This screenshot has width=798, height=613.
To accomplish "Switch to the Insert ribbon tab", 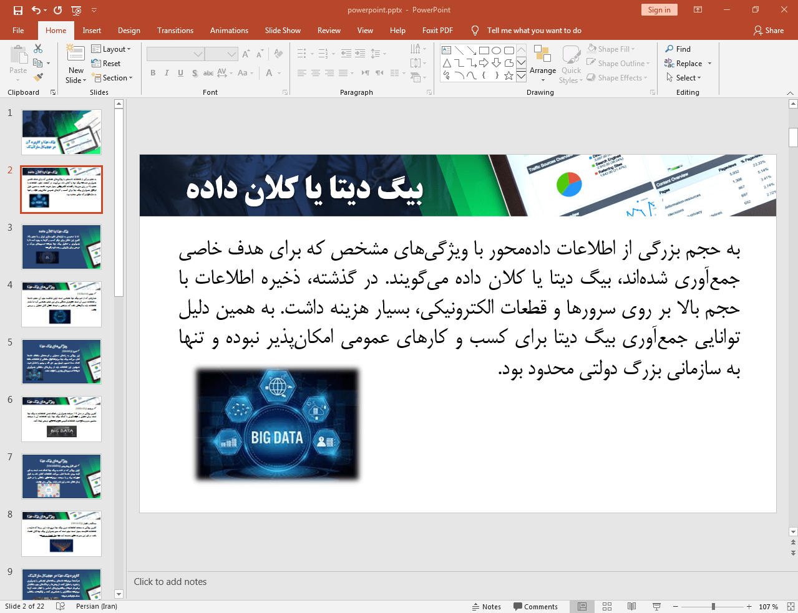I will 90,30.
